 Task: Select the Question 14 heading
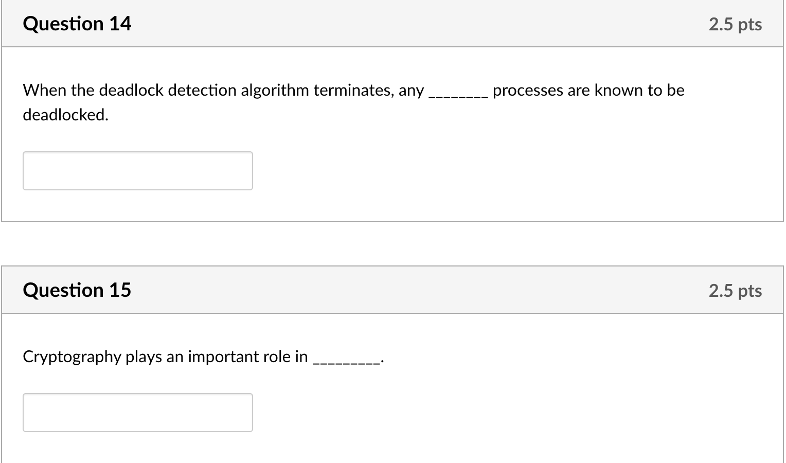coord(77,24)
